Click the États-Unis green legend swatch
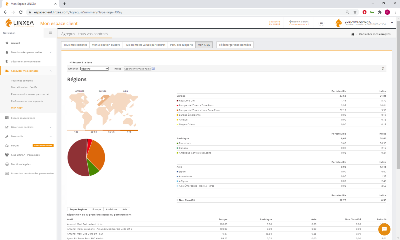Screen dimensions: 400x240 click(178, 143)
